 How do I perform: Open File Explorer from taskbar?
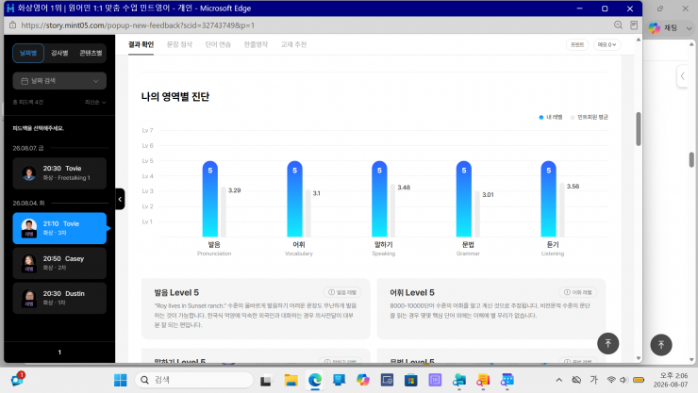(291, 380)
